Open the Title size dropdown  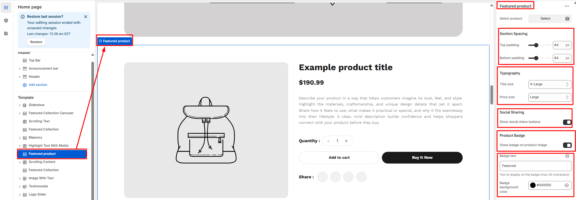[x=549, y=84]
